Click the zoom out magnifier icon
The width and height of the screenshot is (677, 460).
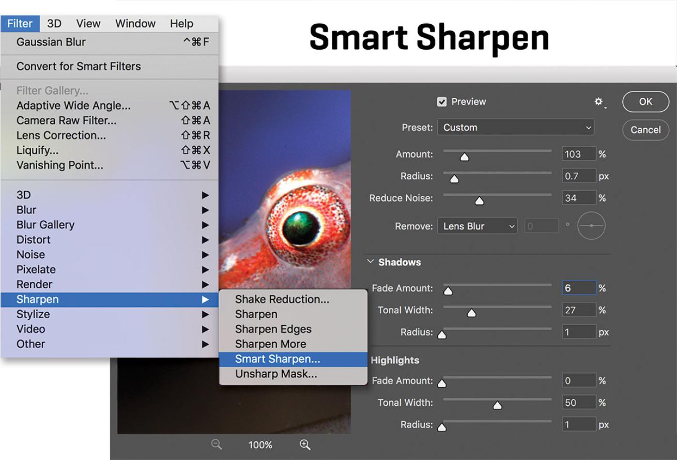coord(217,444)
